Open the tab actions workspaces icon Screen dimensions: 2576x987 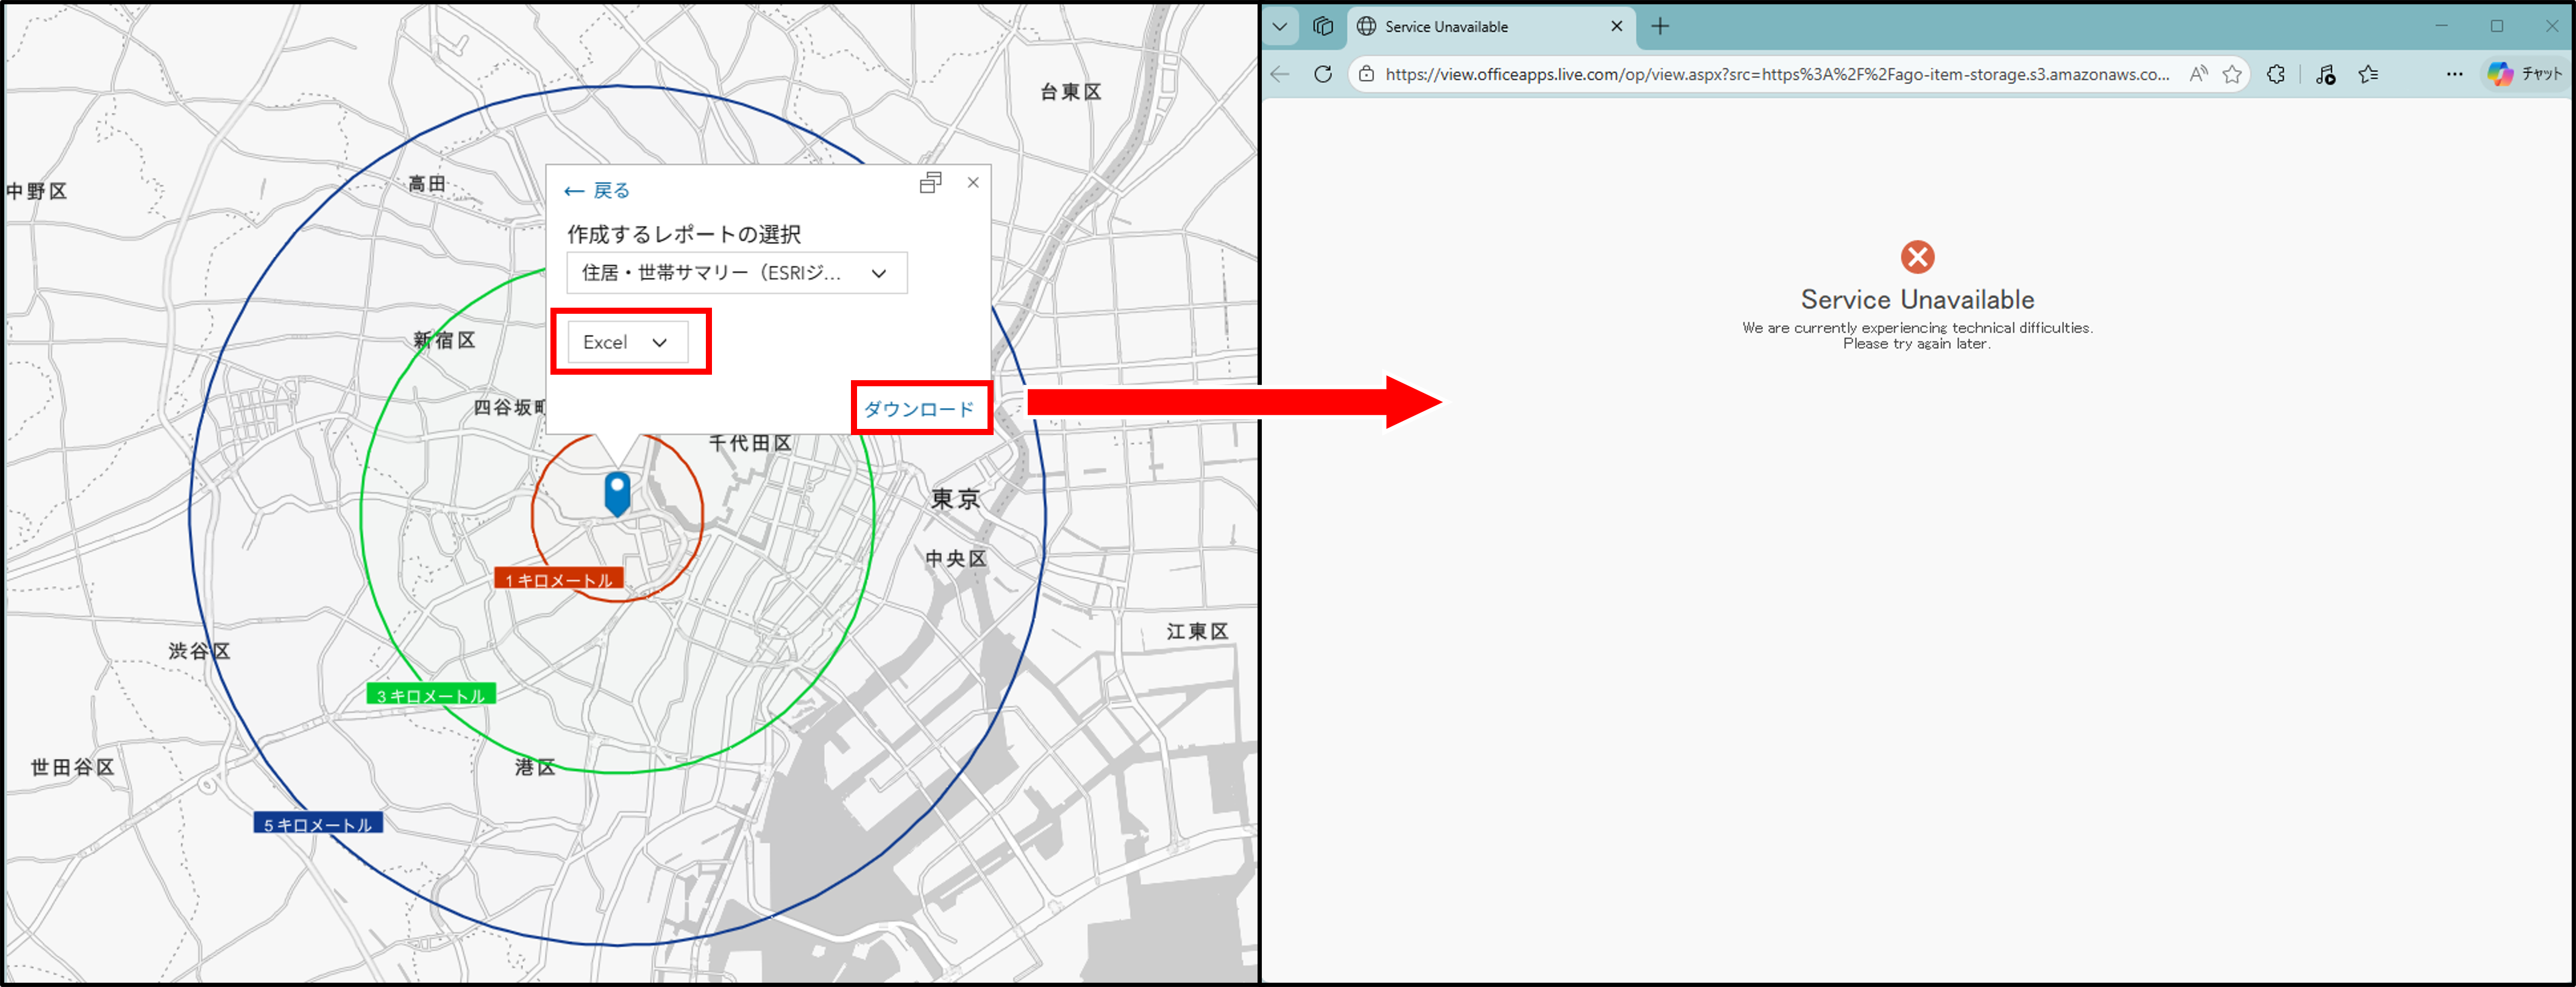coord(1323,27)
